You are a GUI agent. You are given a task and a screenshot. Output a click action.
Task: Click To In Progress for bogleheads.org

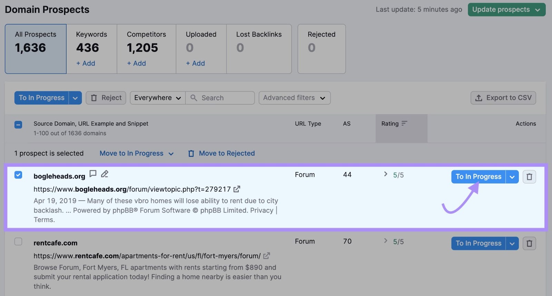click(x=478, y=177)
